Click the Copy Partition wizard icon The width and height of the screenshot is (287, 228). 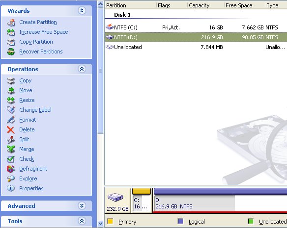tap(11, 42)
